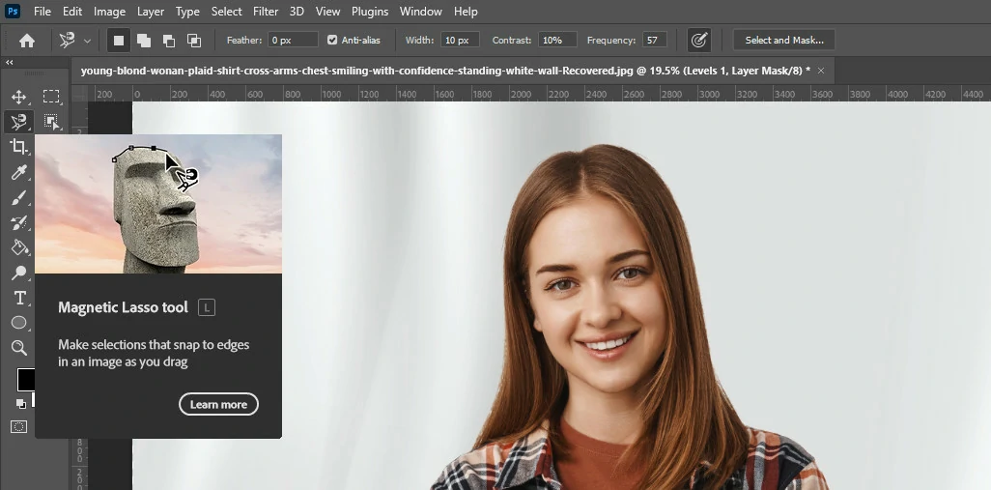Viewport: 991px width, 490px height.
Task: Open the Window menu
Action: [x=421, y=12]
